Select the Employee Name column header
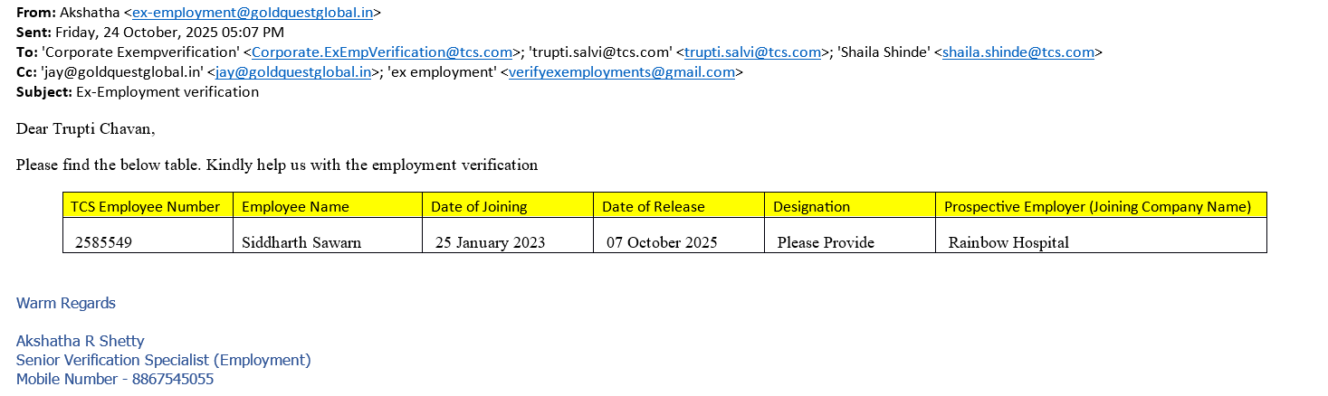1328x396 pixels. [x=295, y=206]
